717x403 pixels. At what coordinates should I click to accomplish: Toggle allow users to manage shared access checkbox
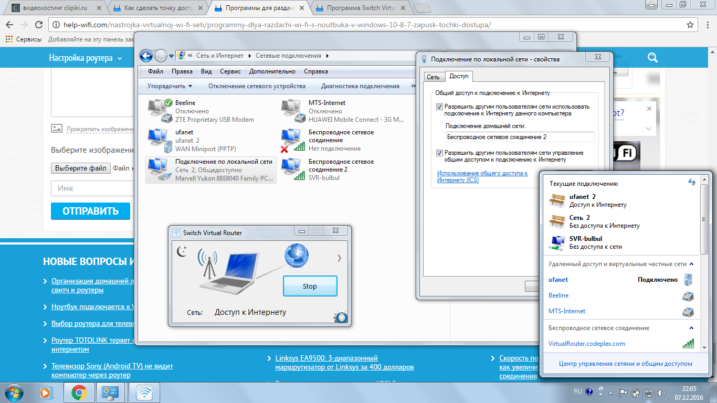(439, 153)
